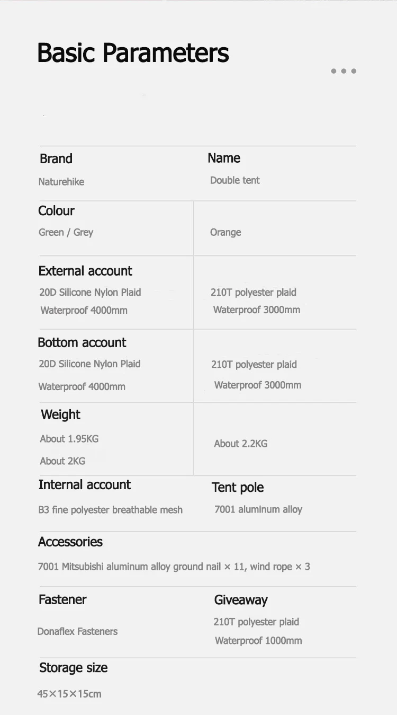The image size is (397, 715).
Task: Select the 7001 aluminum alloy value under Tent pole
Action: coord(258,509)
